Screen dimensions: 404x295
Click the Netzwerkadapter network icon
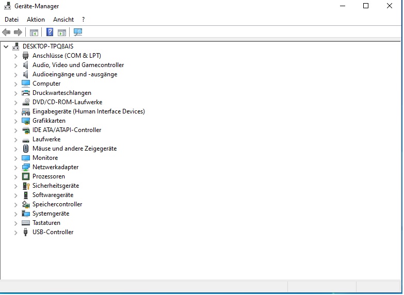tap(26, 167)
